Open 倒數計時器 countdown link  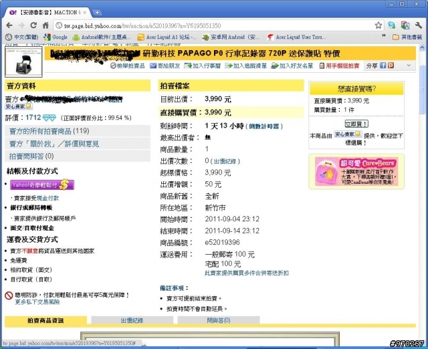click(x=264, y=126)
